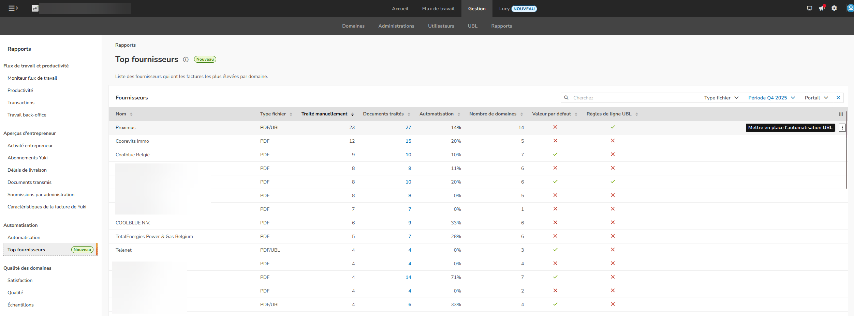The image size is (854, 316).
Task: Open Soumissions par administration report
Action: point(41,194)
